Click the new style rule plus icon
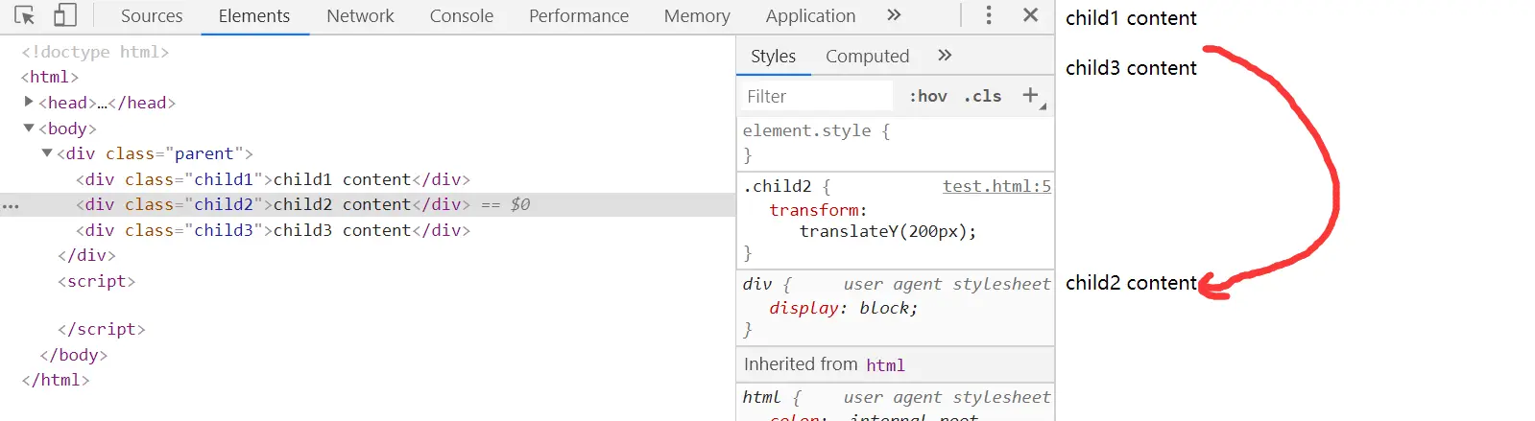 (x=1030, y=95)
